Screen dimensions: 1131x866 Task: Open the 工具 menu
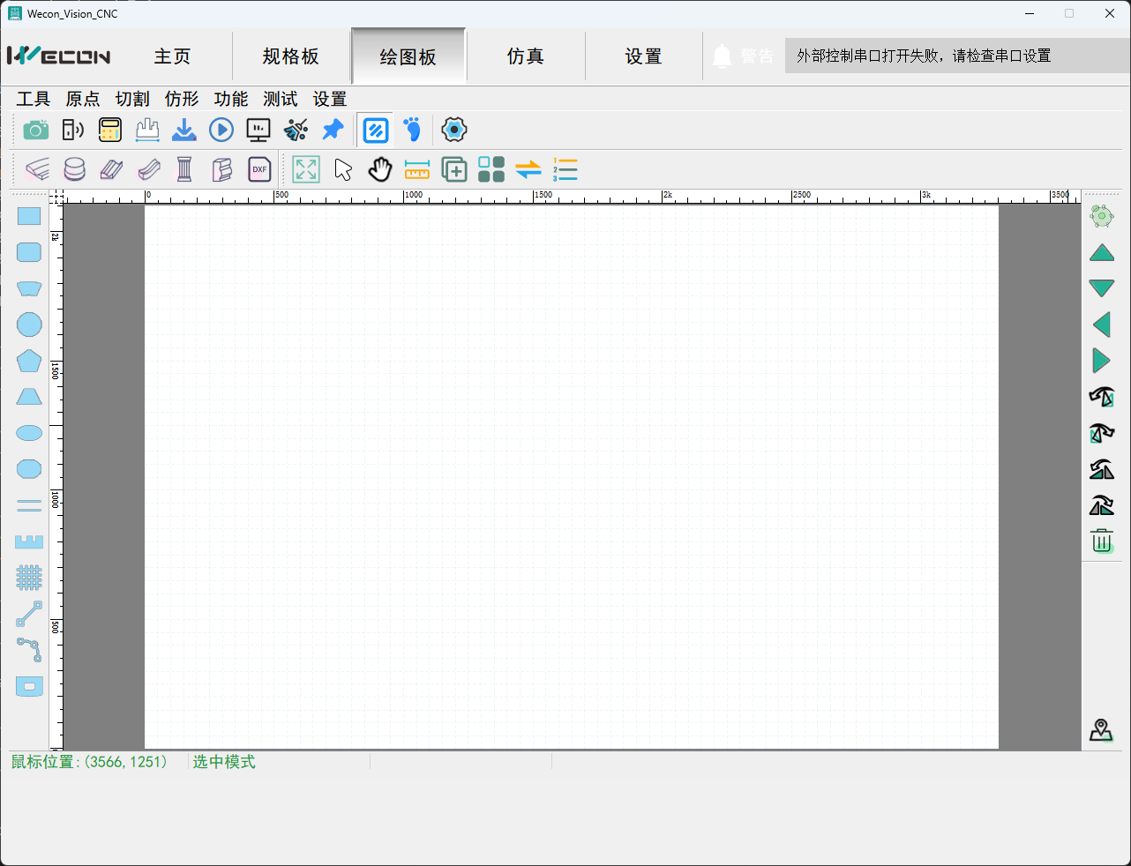[x=34, y=99]
